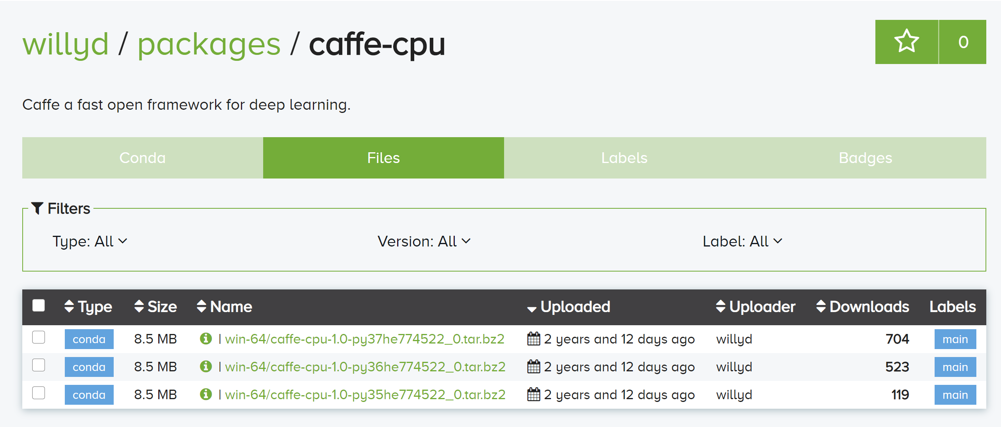Click the 8.5 MB size in py36 row
This screenshot has width=1001, height=427.
click(x=155, y=367)
